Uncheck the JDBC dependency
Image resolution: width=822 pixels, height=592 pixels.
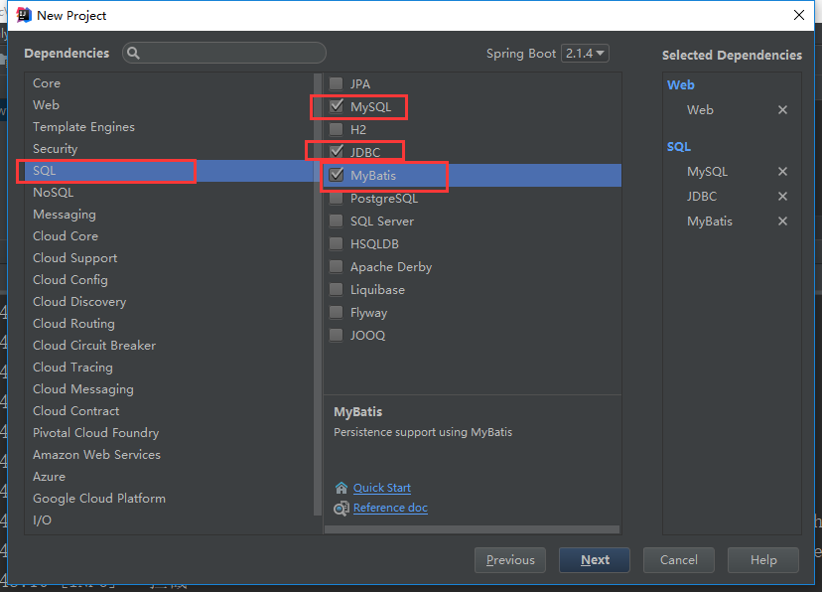click(336, 152)
